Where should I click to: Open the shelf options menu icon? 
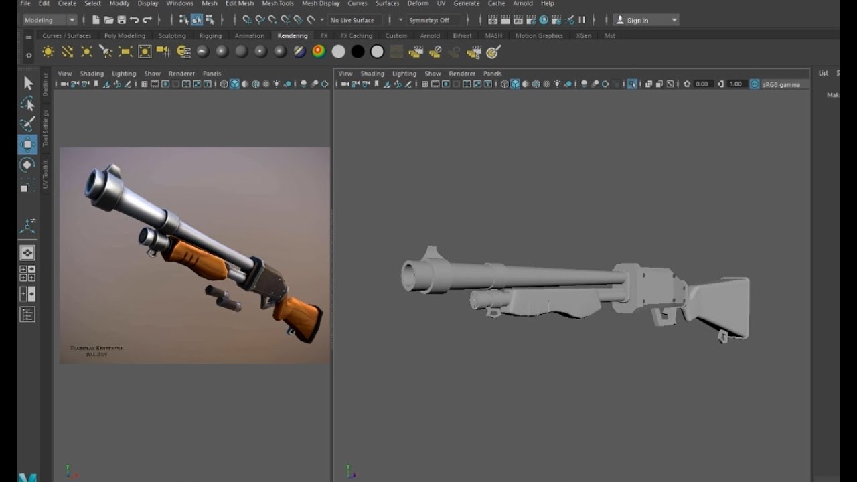(28, 55)
